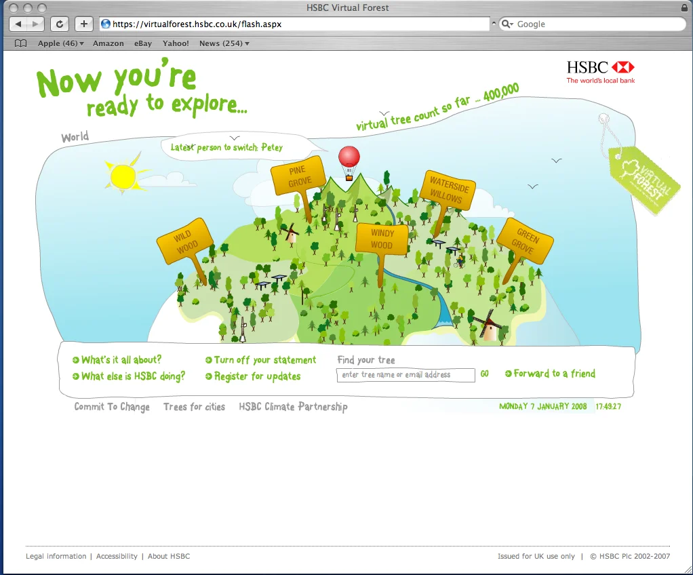
Task: Click the Issued for UK use only text
Action: tap(536, 556)
